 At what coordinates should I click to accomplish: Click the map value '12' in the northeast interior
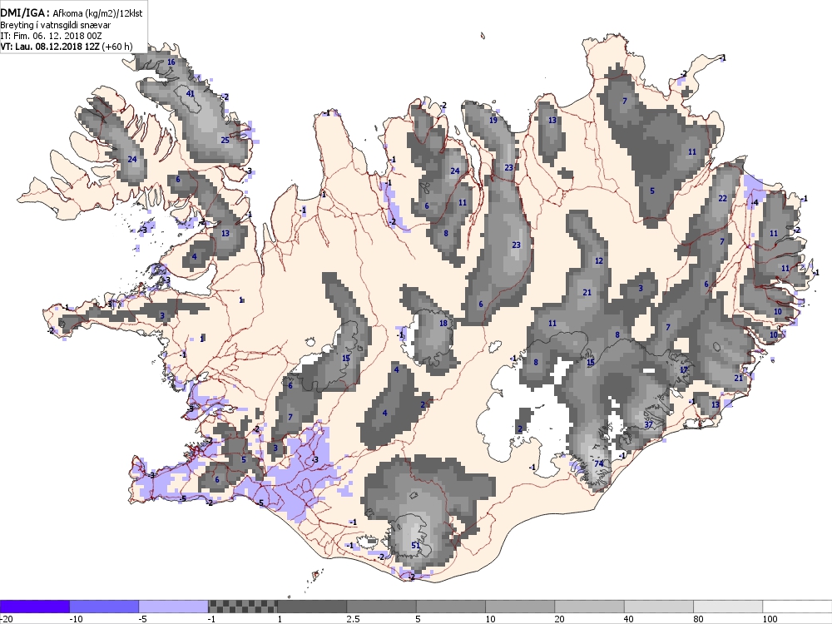point(599,260)
